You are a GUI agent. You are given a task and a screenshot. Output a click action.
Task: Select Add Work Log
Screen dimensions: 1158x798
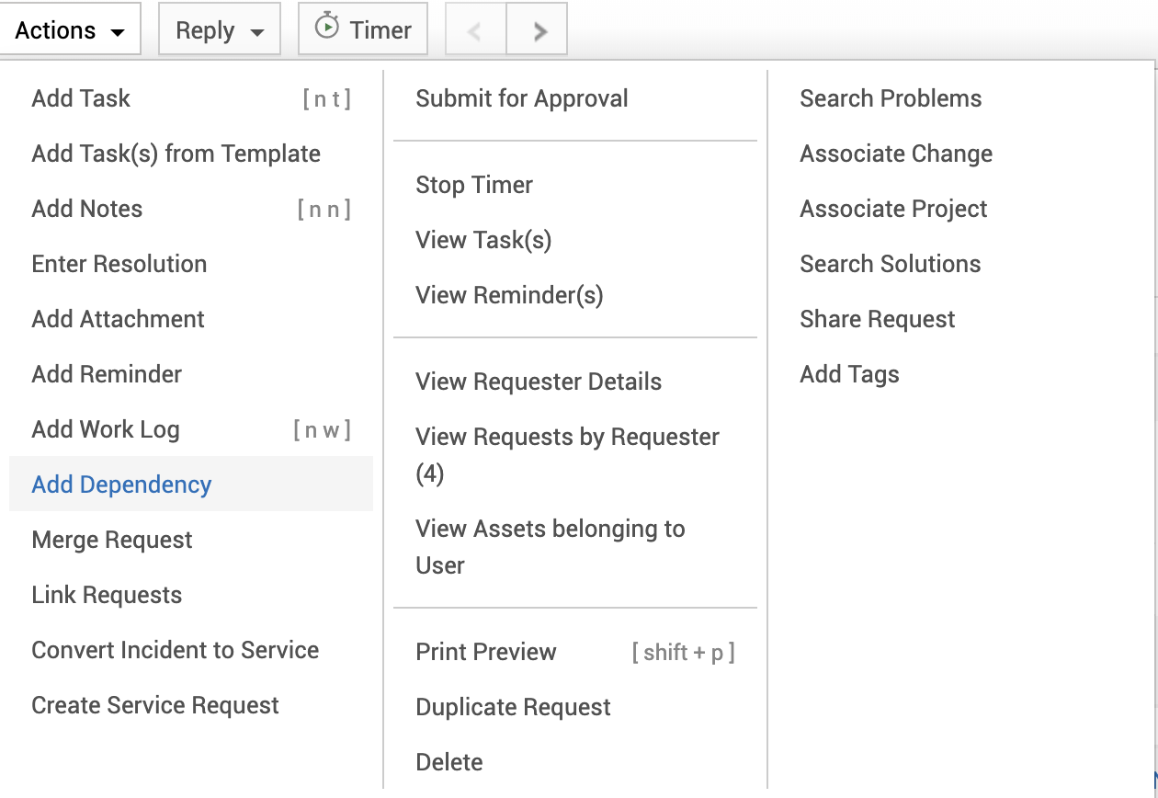tap(106, 429)
